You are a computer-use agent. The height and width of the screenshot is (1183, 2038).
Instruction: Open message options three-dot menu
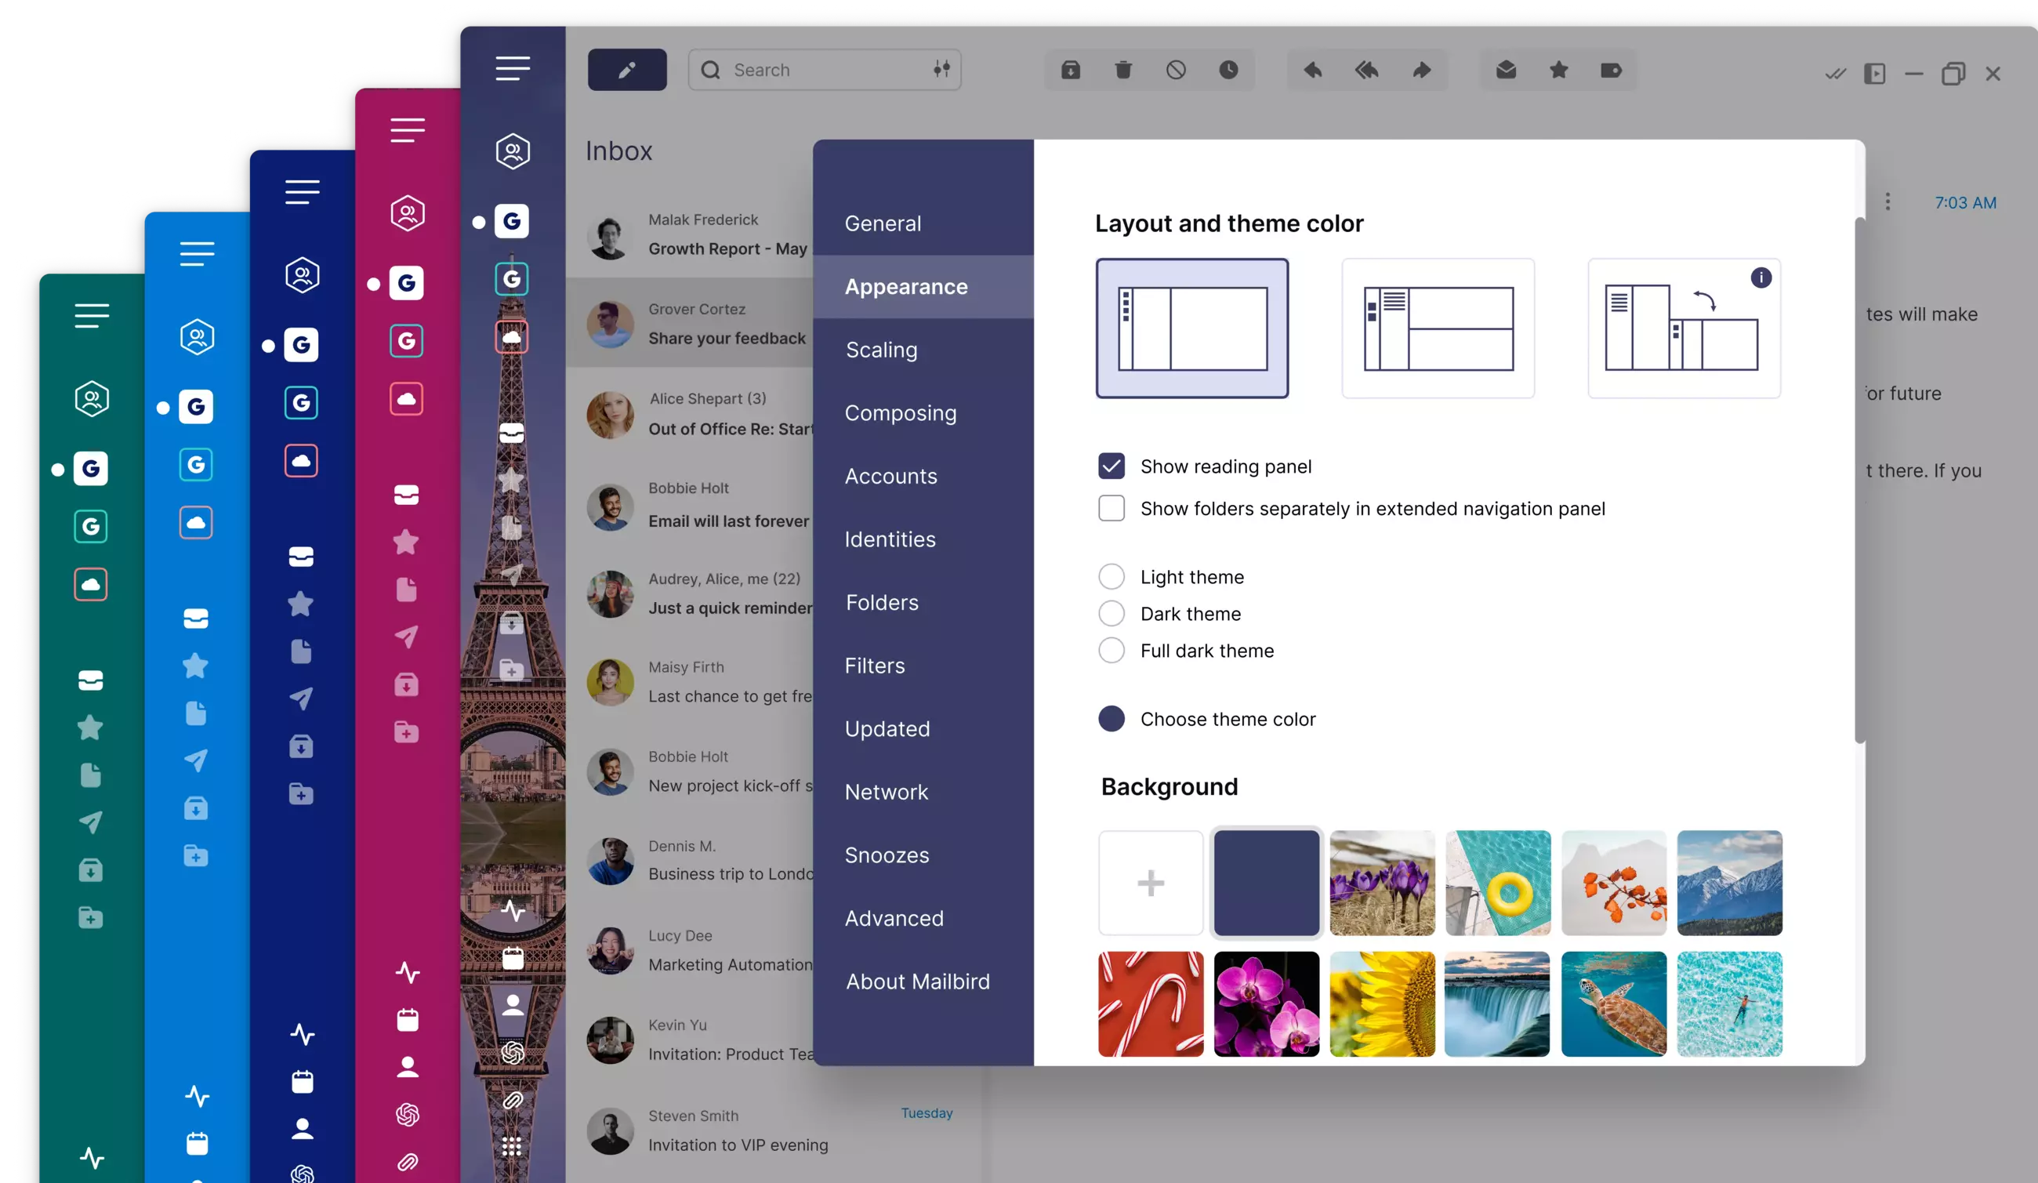click(1888, 201)
